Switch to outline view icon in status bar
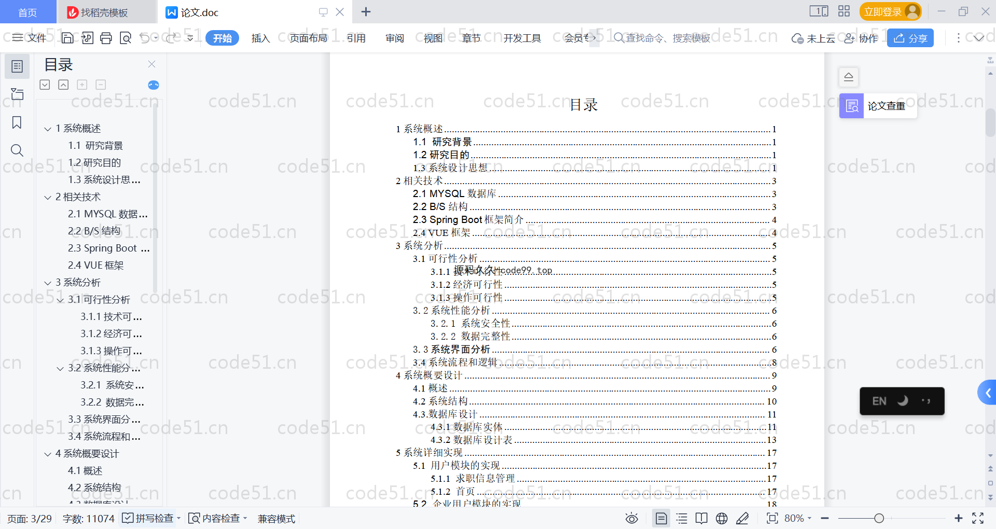 pyautogui.click(x=682, y=518)
